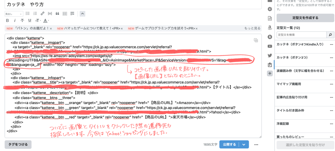The height and width of the screenshot is (151, 335).
Task: Dismiss the ゲームでプログラミング力を試そう topic
Action: (x=197, y=28)
